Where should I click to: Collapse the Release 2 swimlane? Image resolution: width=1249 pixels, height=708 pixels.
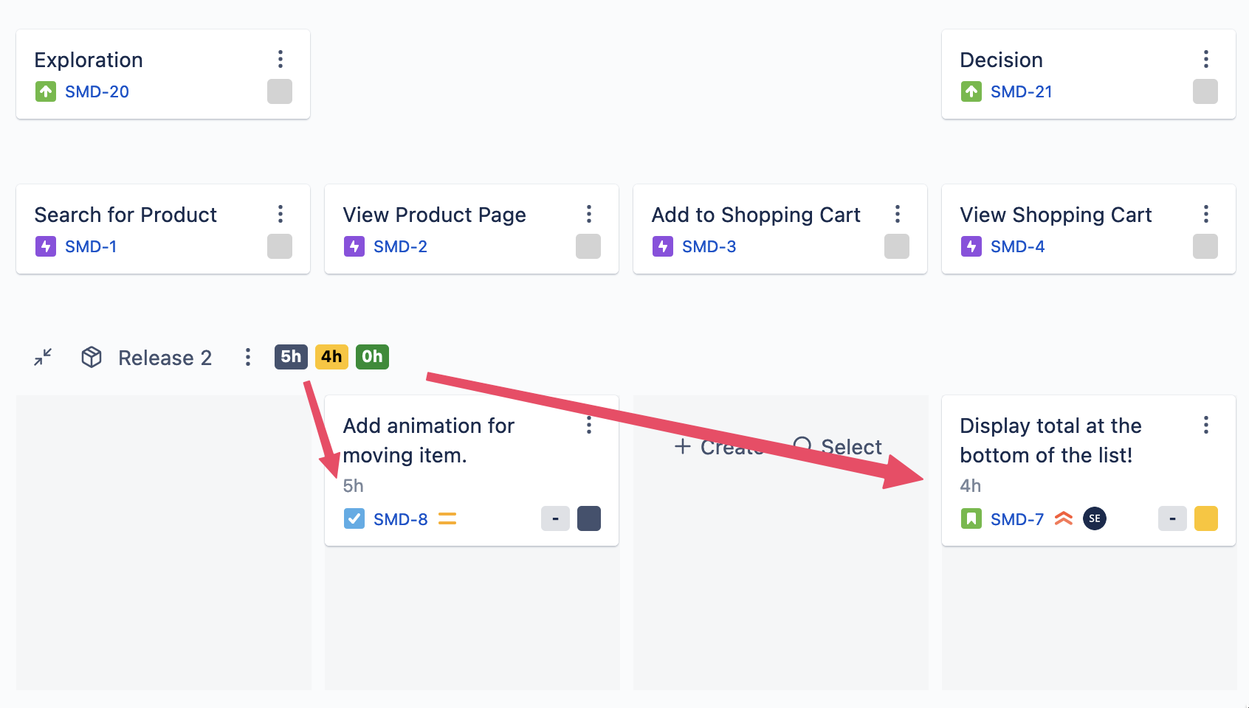point(43,358)
